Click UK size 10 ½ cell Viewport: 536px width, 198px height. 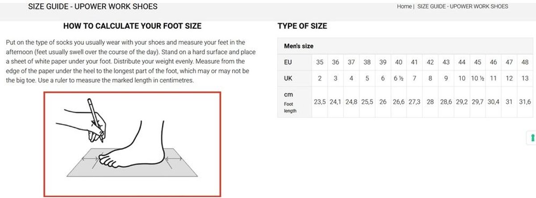coord(477,78)
